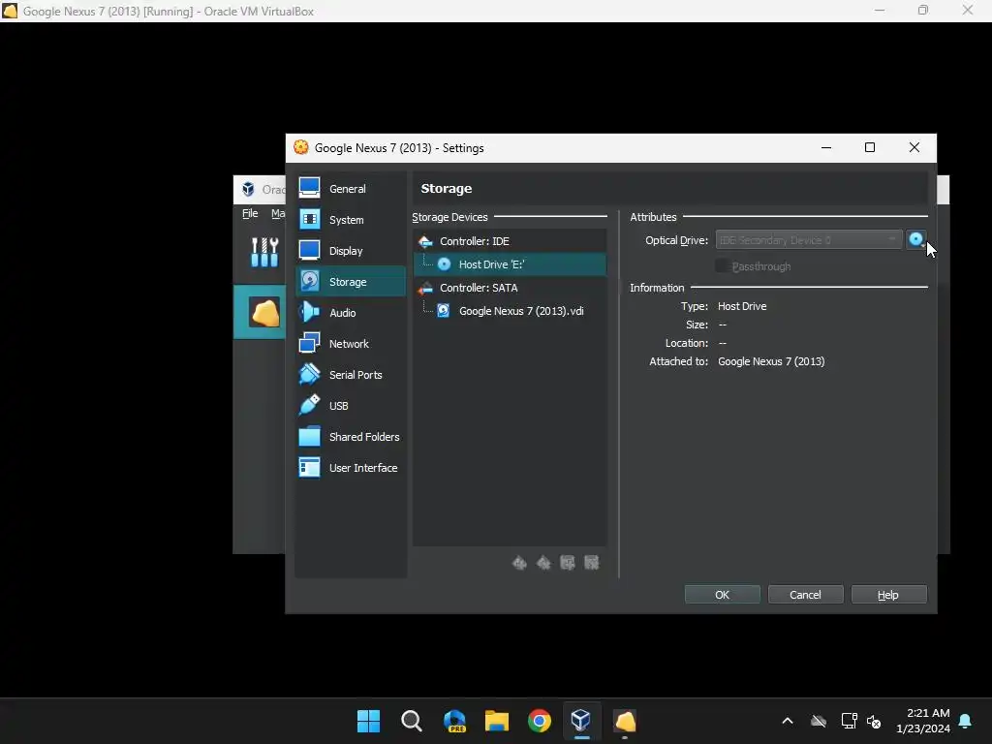Open the General settings category
Viewport: 992px width, 744px height.
pyautogui.click(x=351, y=189)
